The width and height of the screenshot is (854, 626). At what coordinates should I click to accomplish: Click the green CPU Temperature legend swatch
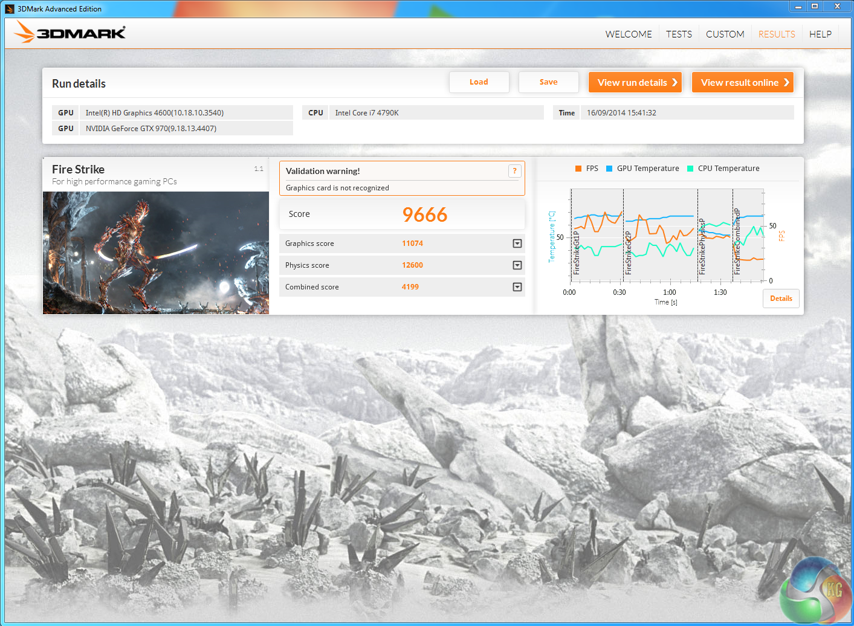point(690,169)
